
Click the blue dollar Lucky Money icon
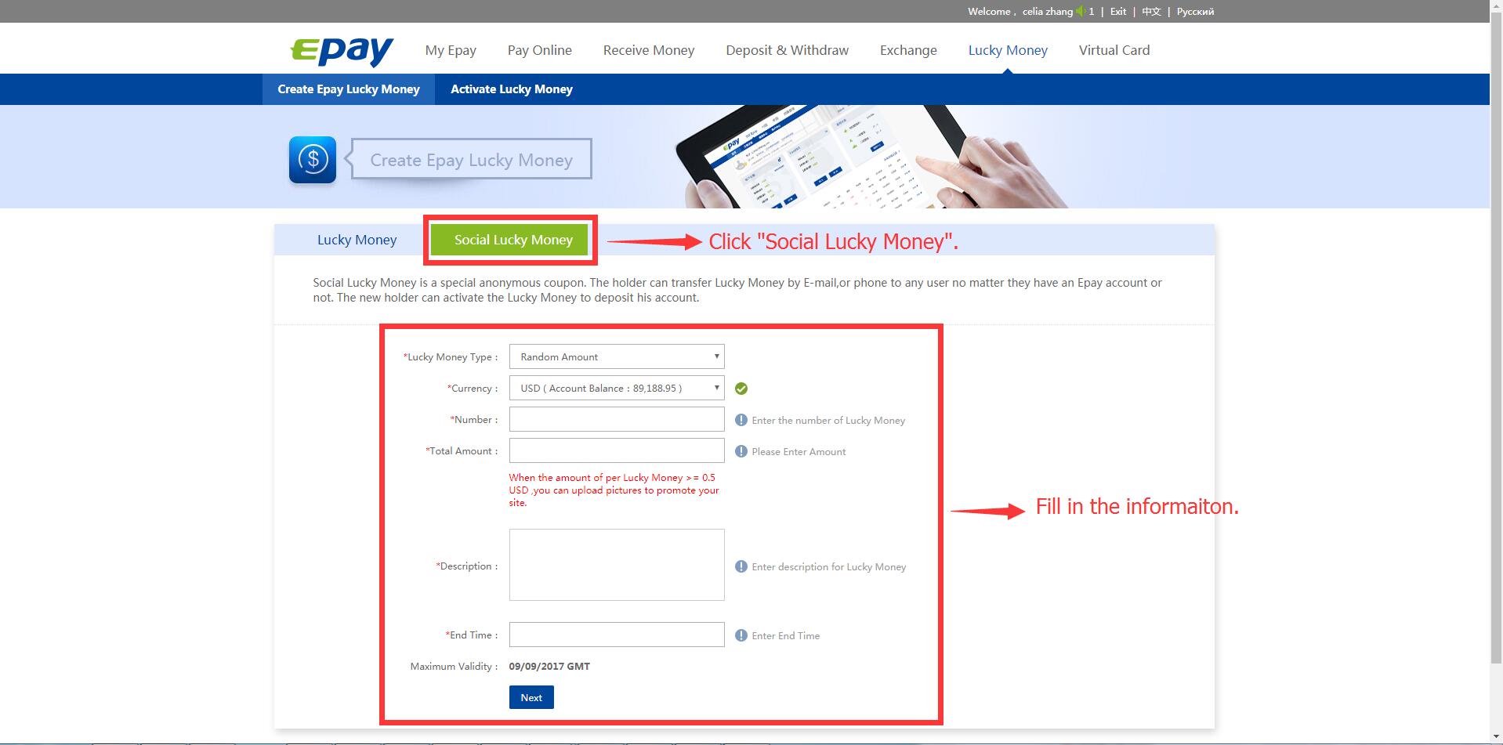pos(313,160)
